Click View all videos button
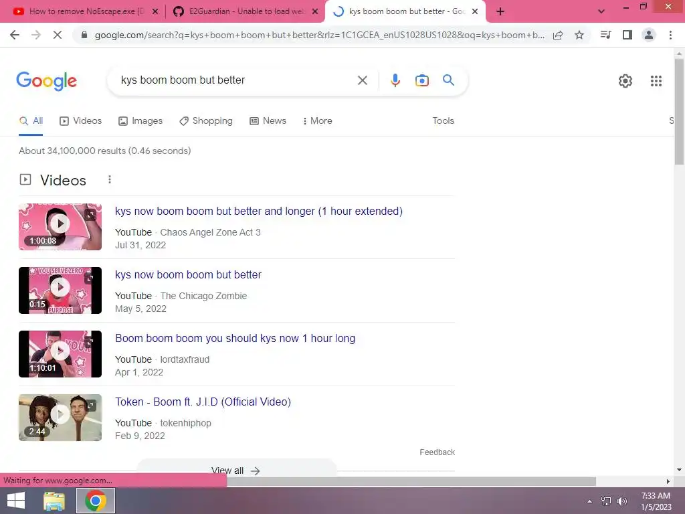The width and height of the screenshot is (685, 514). [x=236, y=470]
